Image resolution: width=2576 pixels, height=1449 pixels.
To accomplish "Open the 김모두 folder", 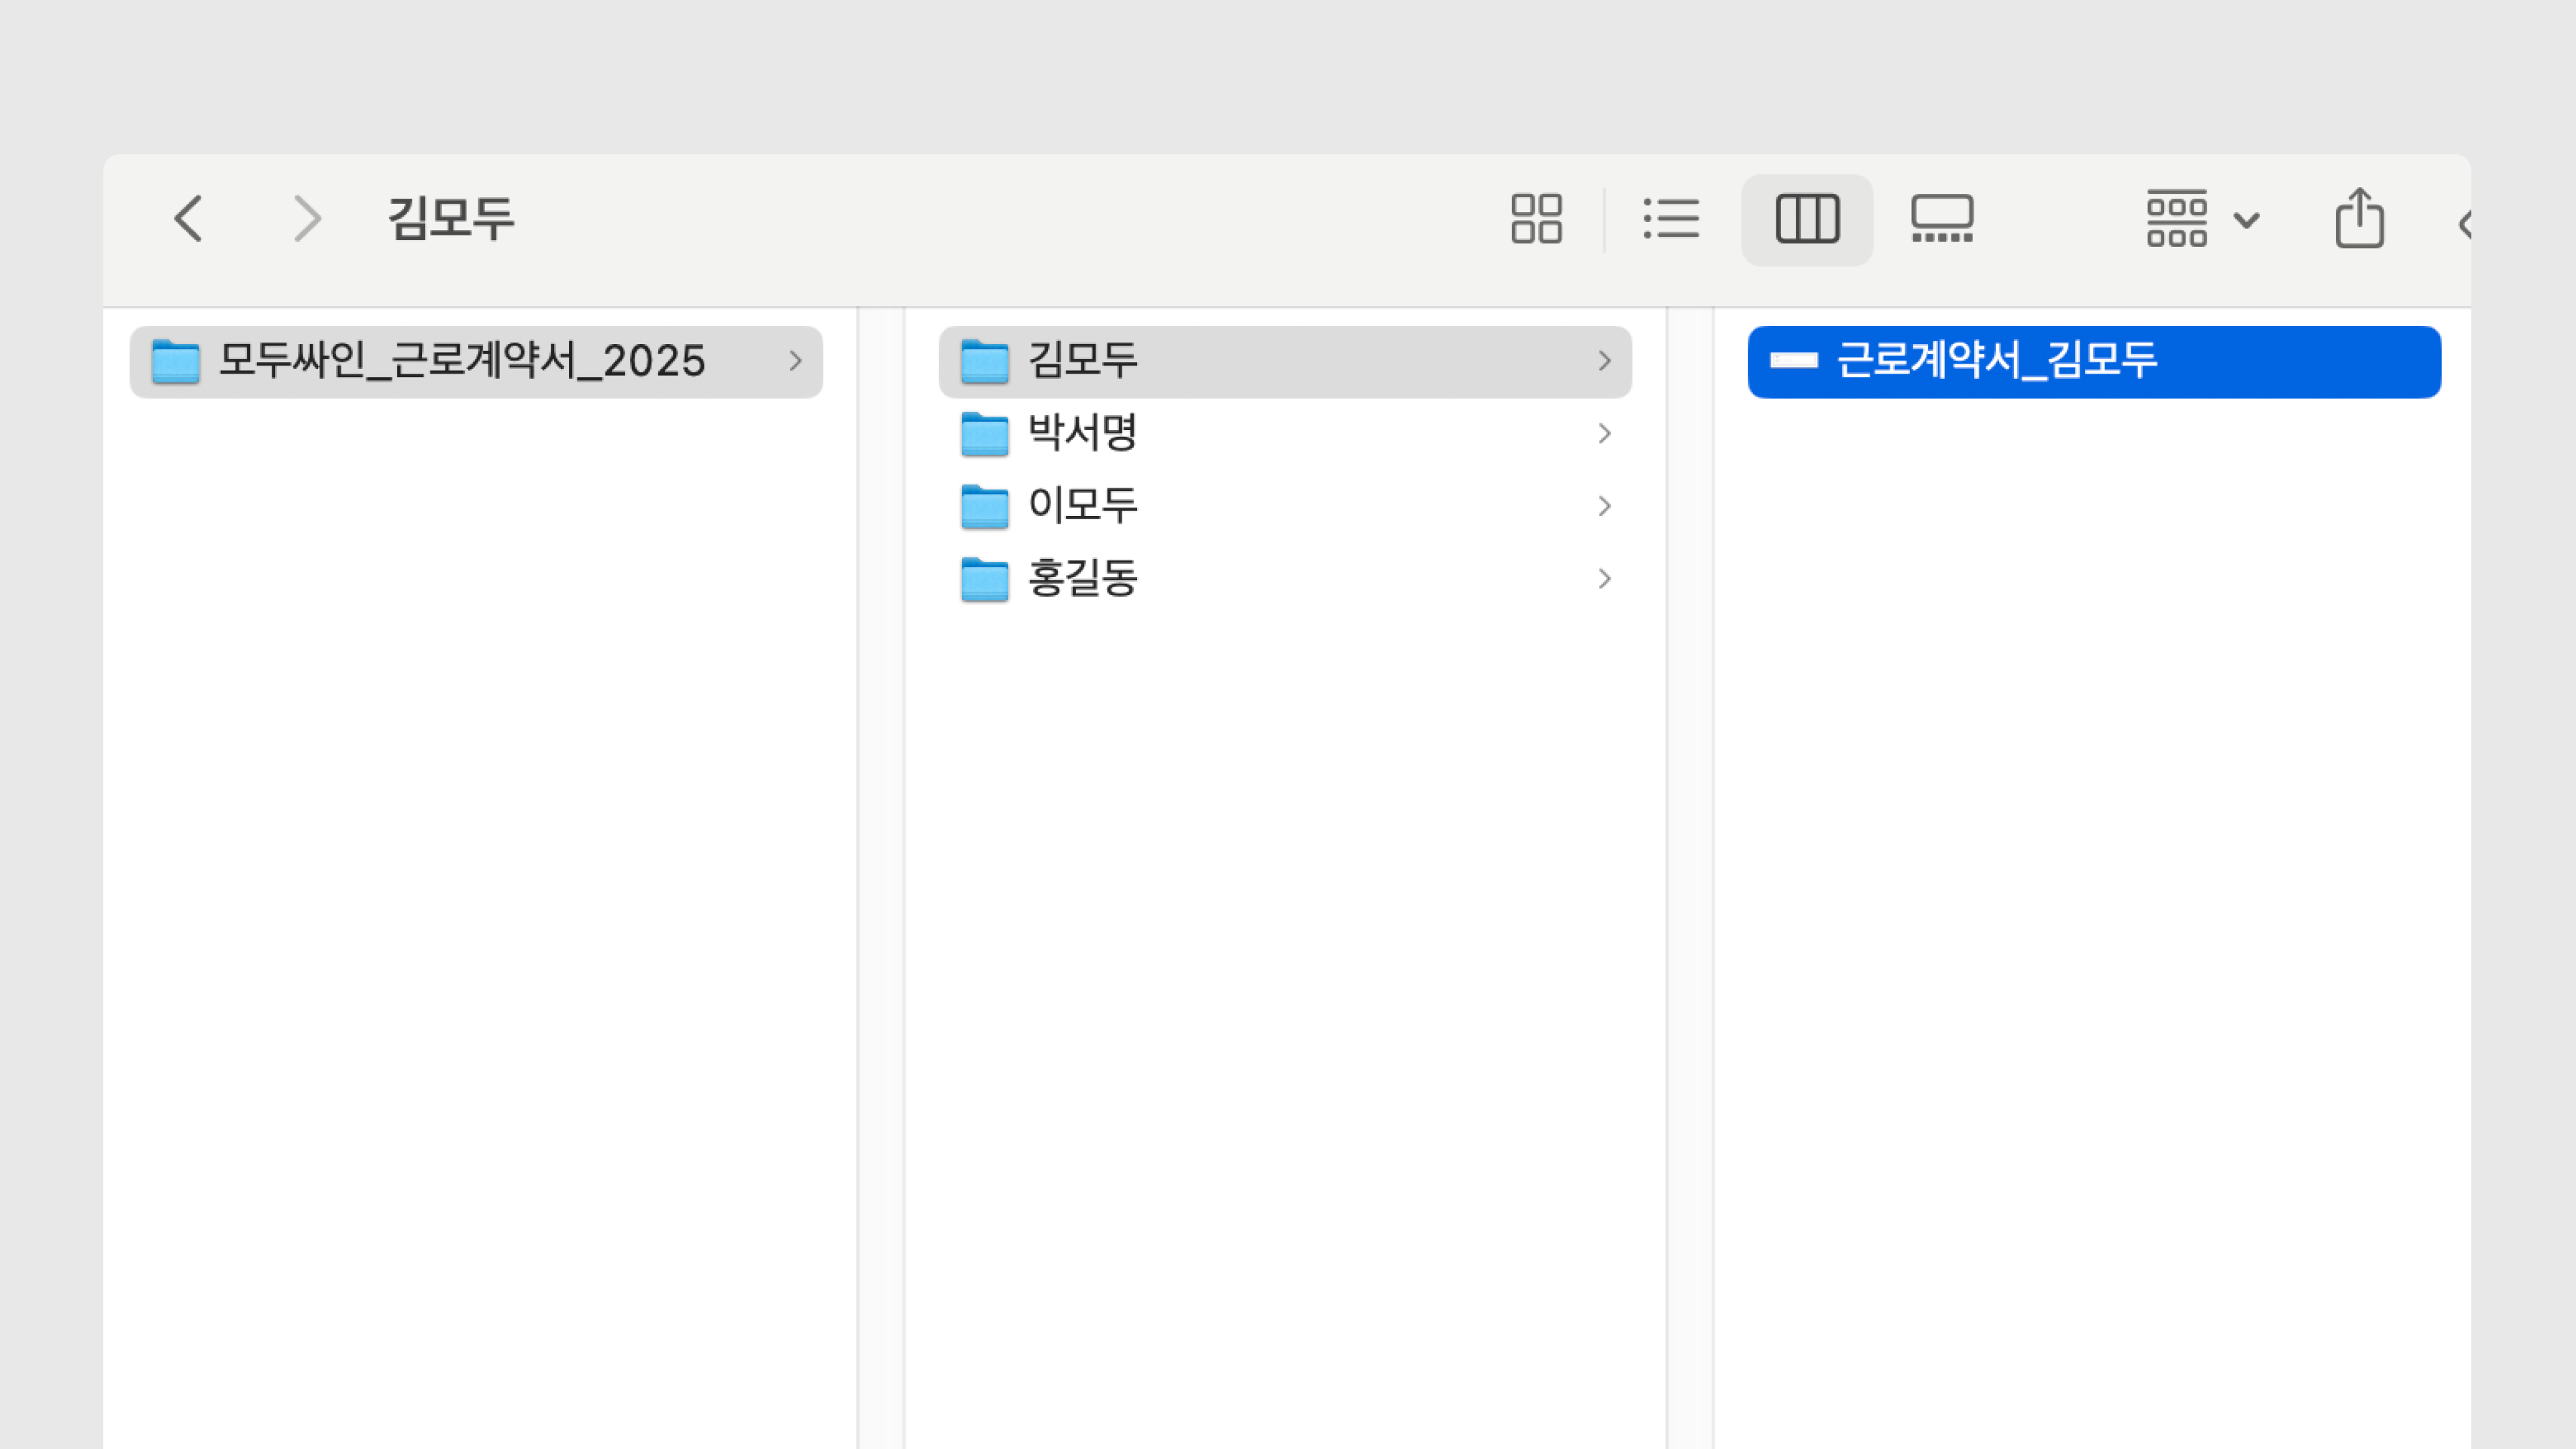I will coord(1083,361).
